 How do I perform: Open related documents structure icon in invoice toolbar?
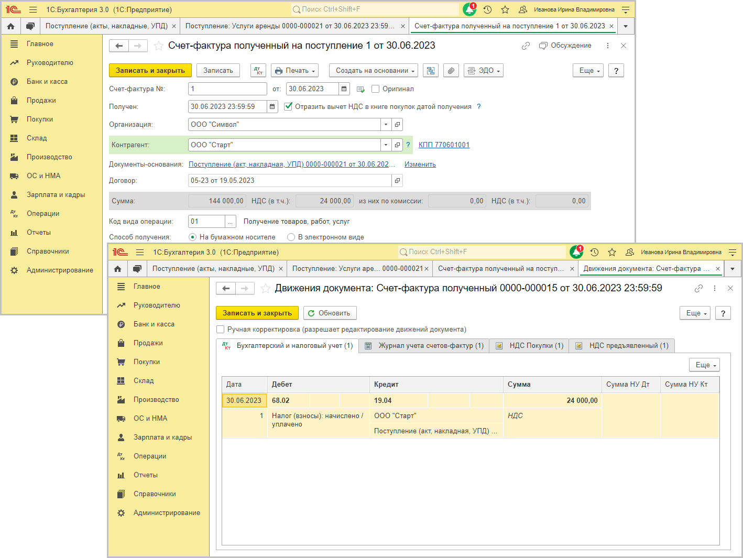[x=431, y=70]
